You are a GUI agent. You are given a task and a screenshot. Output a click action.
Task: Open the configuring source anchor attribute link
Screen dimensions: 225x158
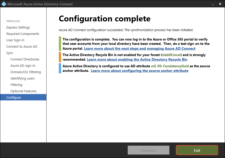140,71
